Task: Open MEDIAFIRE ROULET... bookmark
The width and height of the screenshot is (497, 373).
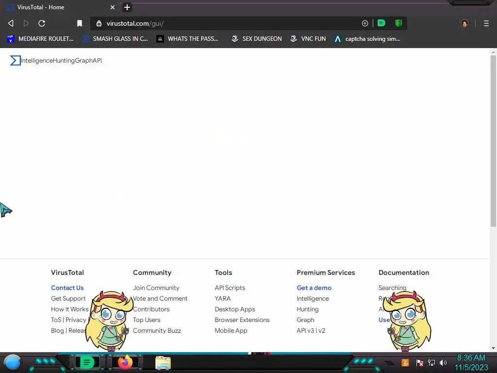Action: 40,39
